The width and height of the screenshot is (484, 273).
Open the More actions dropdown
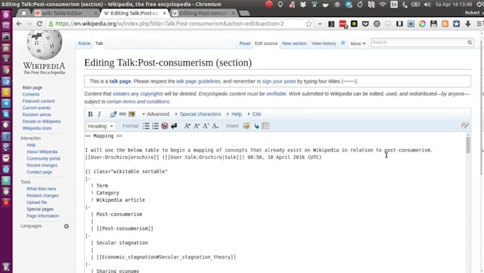(x=358, y=43)
